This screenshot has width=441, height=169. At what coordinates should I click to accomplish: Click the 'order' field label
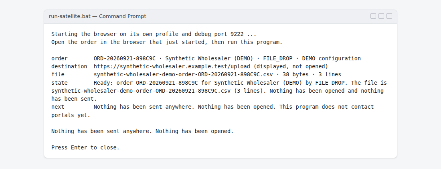pyautogui.click(x=59, y=58)
